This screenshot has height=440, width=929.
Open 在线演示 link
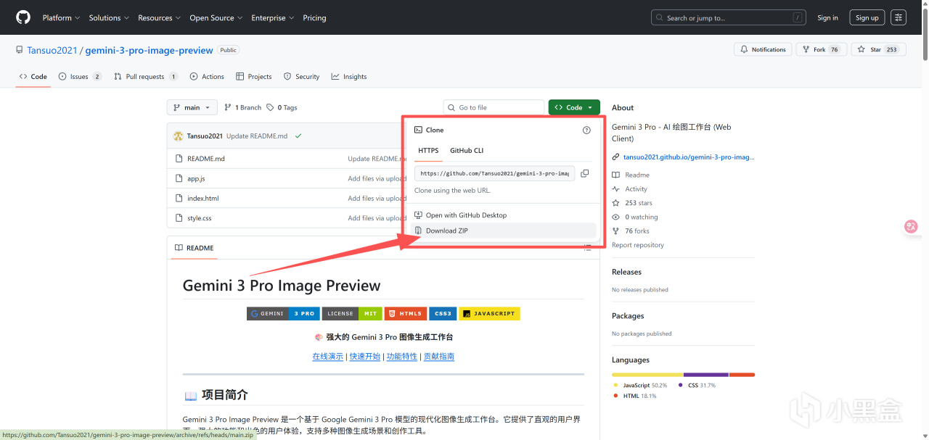click(x=328, y=357)
